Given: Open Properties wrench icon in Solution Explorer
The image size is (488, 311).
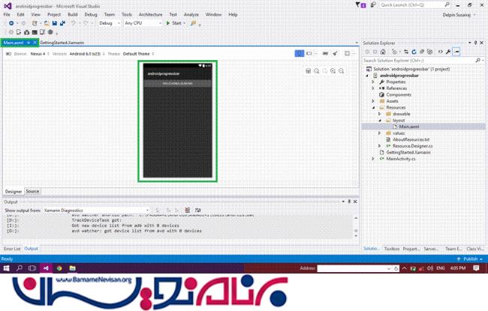Looking at the screenshot, I should [447, 52].
